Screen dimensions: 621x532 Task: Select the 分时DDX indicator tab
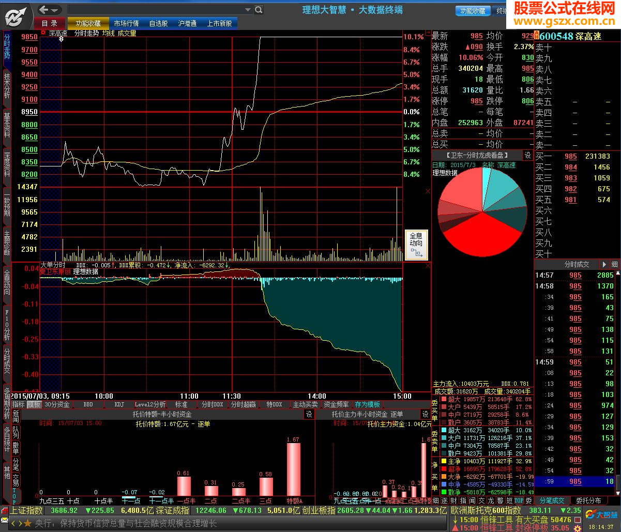[x=212, y=404]
